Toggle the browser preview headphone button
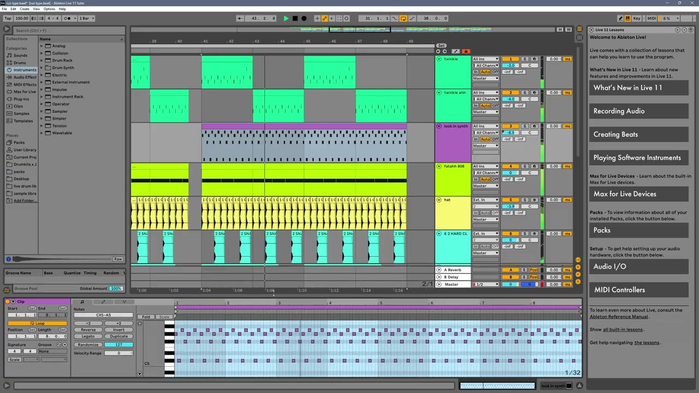The image size is (699, 393). coord(8,259)
